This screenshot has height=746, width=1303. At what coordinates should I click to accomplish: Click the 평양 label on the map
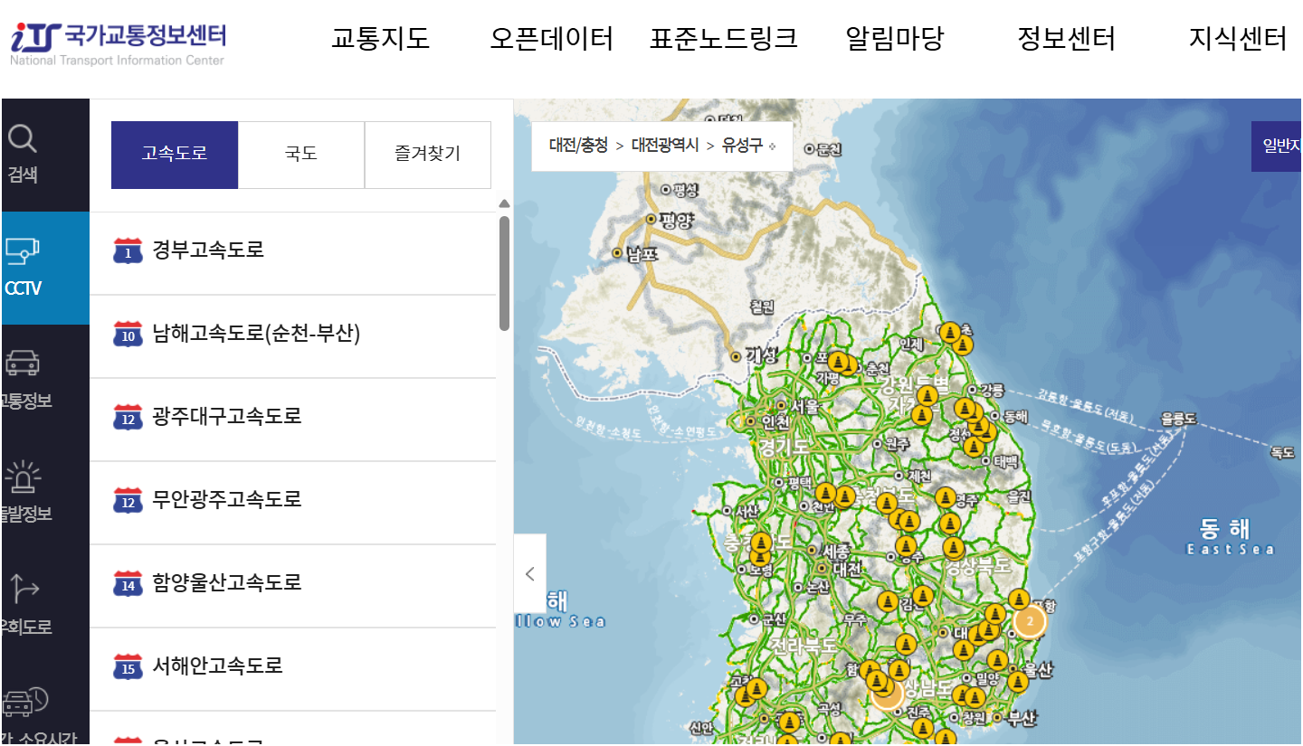(x=676, y=220)
